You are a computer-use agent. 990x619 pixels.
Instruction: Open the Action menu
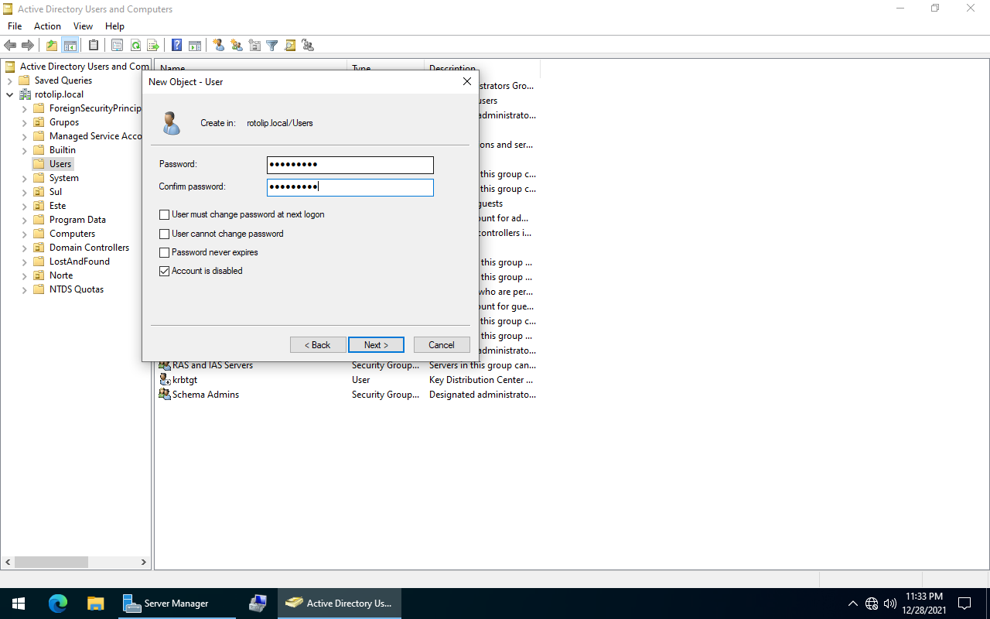click(x=47, y=26)
